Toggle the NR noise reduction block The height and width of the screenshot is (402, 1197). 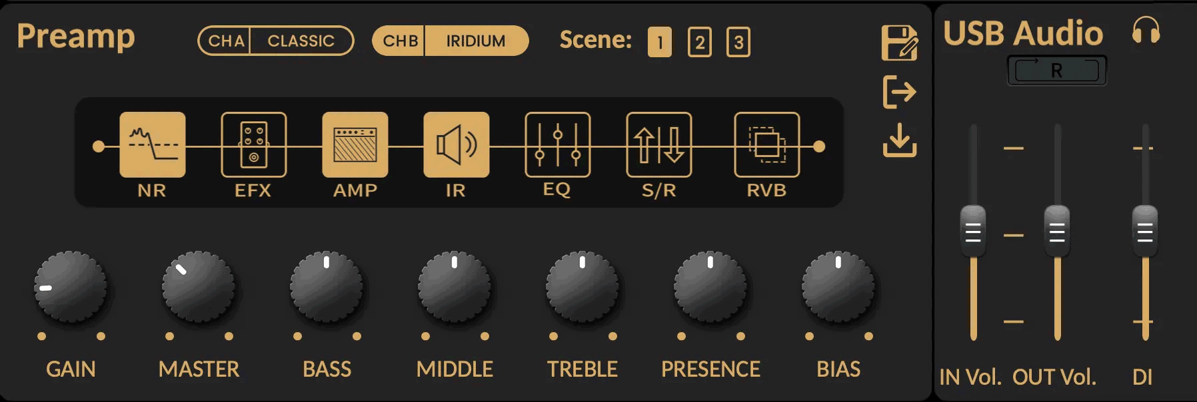point(152,144)
